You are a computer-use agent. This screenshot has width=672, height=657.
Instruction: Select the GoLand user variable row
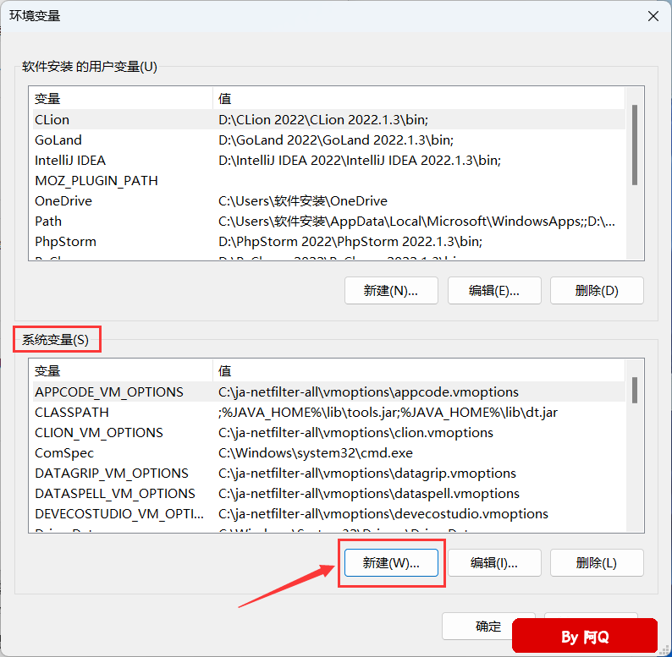(x=328, y=140)
